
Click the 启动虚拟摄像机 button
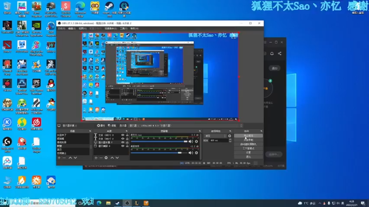tap(248, 144)
